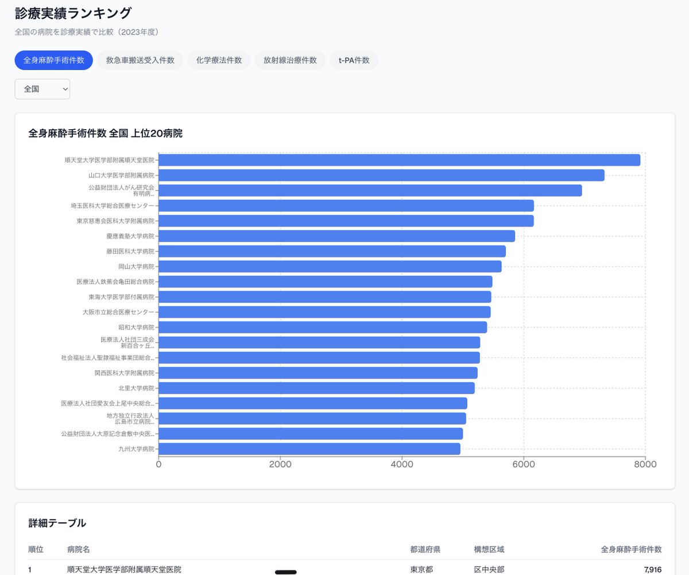689x575 pixels.
Task: Click the chart axis label 九州大学病院
Action: pyautogui.click(x=137, y=449)
